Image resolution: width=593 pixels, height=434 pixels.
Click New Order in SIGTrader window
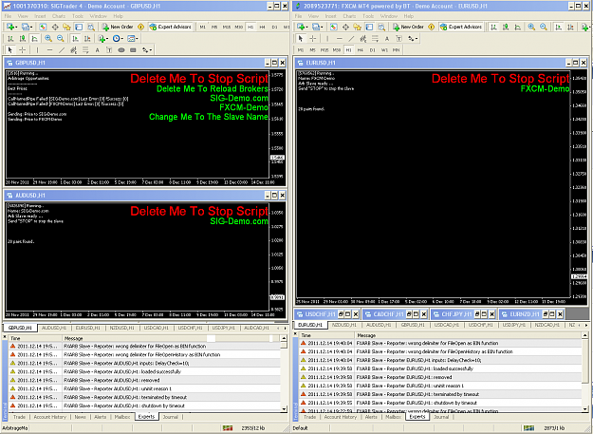118,27
